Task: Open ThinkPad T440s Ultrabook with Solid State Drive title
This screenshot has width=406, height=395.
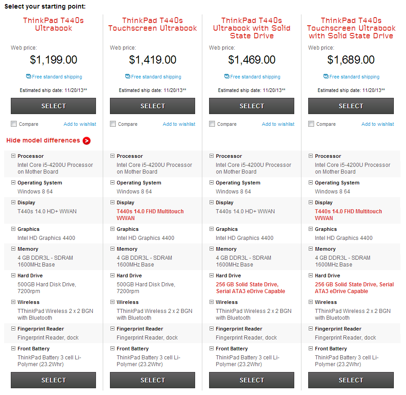Action: pyautogui.click(x=251, y=28)
